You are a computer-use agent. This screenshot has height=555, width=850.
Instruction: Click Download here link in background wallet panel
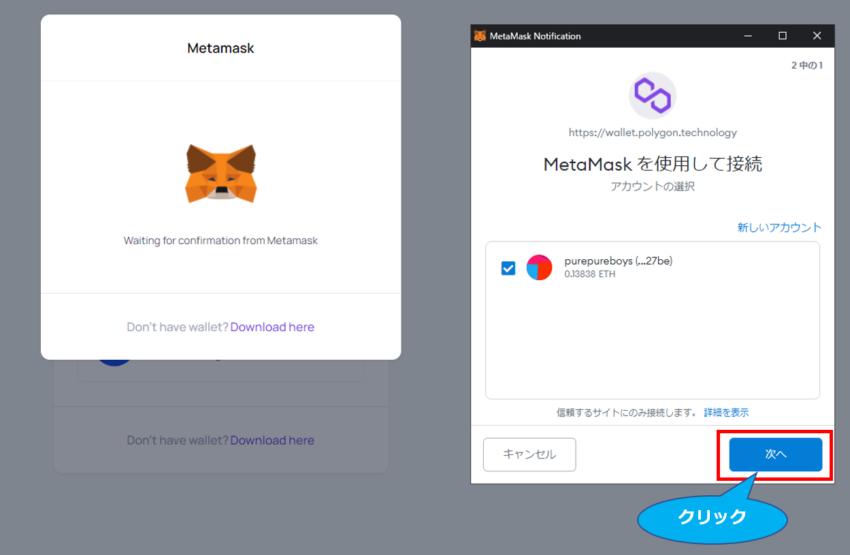pyautogui.click(x=272, y=440)
